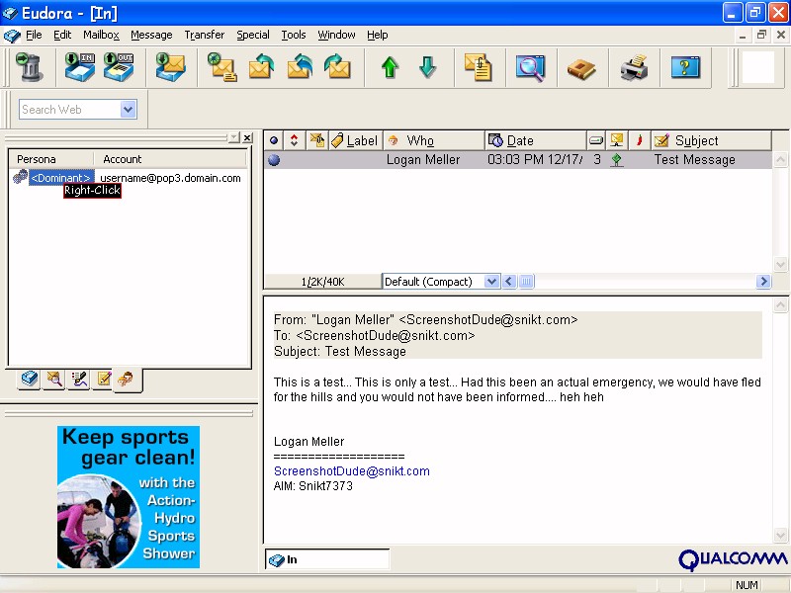Click into the Search Web field
Screen dimensions: 791x593
click(x=69, y=110)
